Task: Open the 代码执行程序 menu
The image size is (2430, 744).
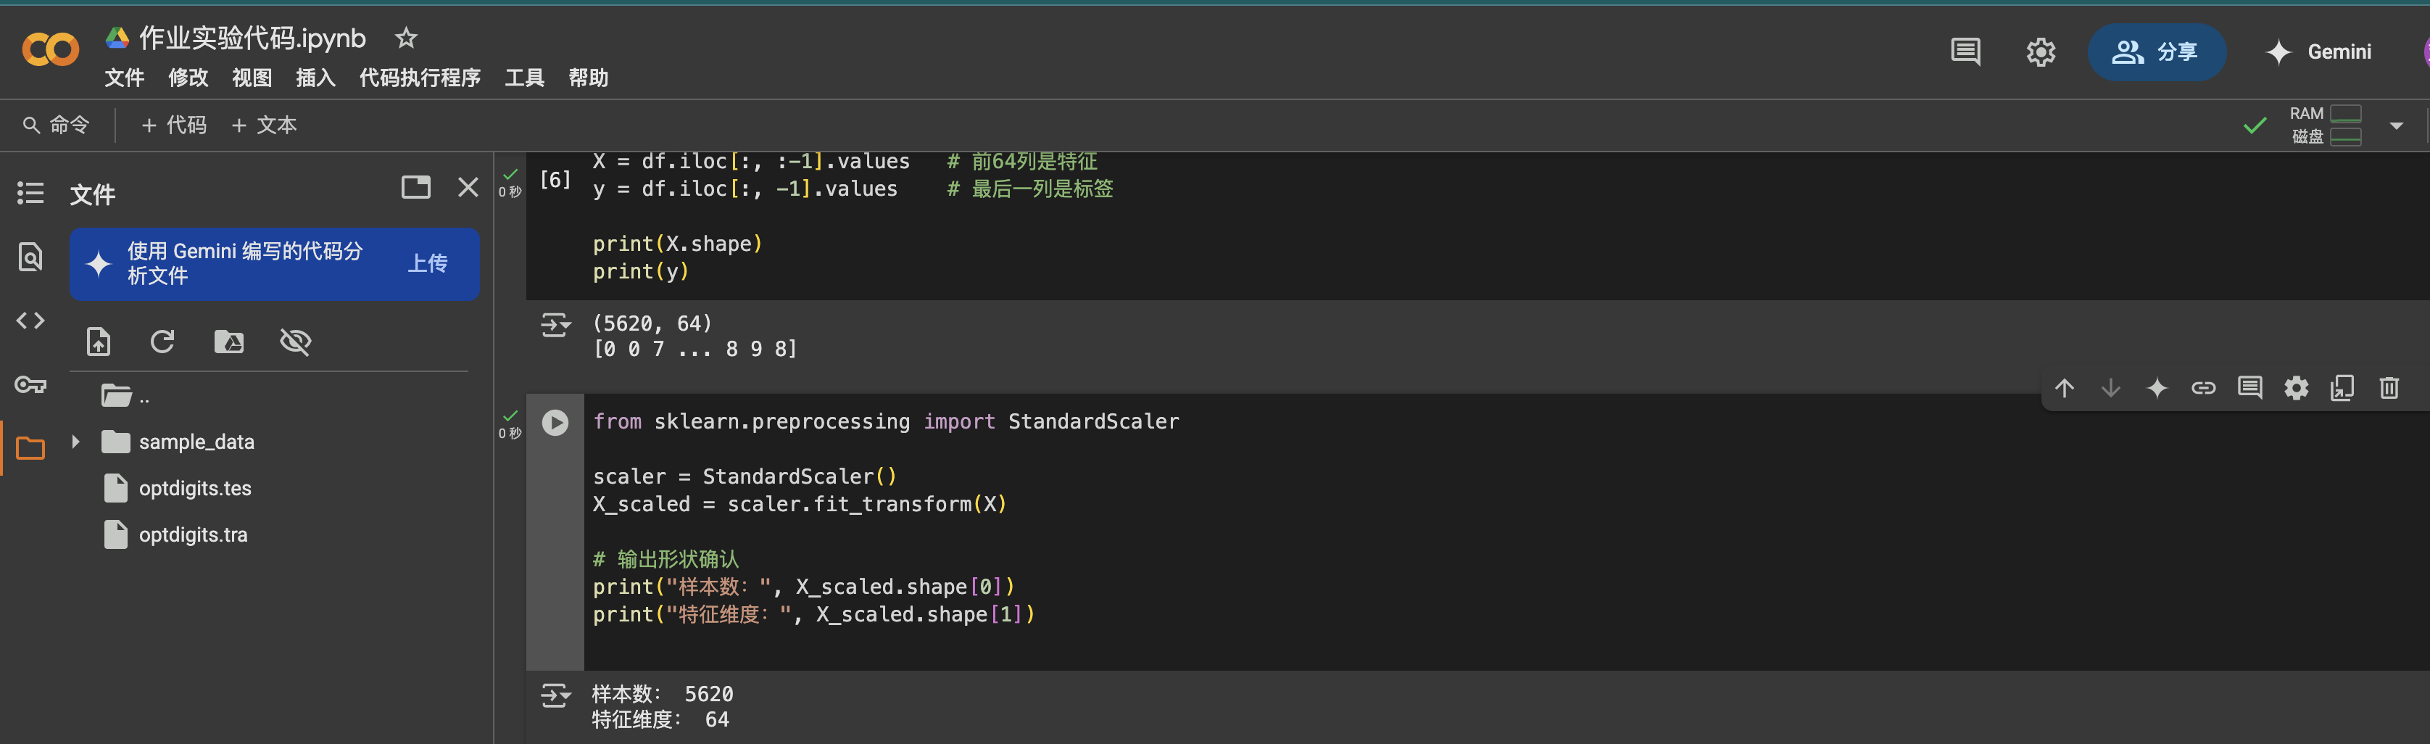Action: pos(420,78)
